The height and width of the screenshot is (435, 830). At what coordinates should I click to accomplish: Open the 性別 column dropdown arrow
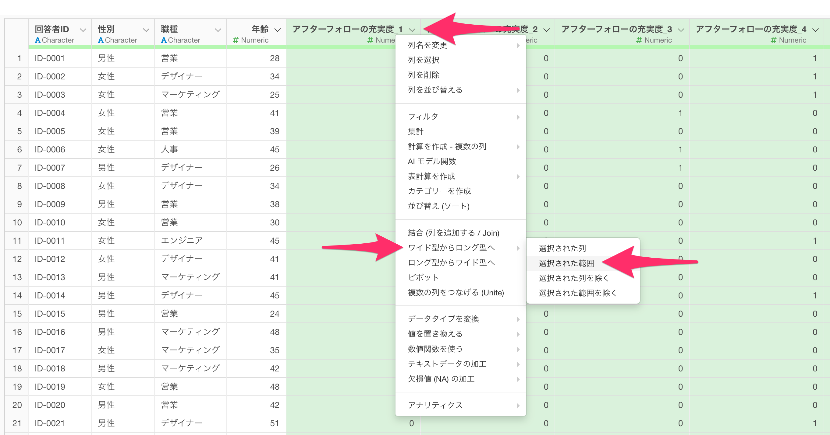click(x=146, y=30)
